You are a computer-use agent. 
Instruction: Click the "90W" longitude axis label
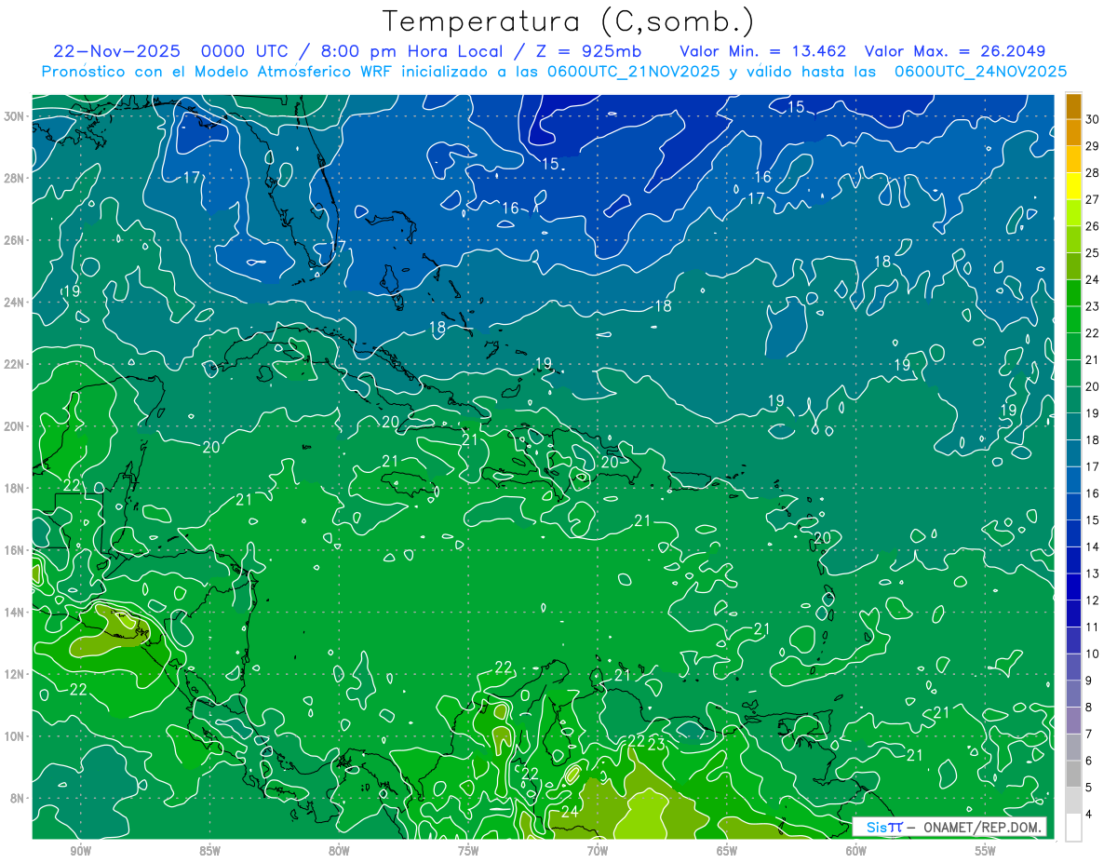tap(80, 851)
